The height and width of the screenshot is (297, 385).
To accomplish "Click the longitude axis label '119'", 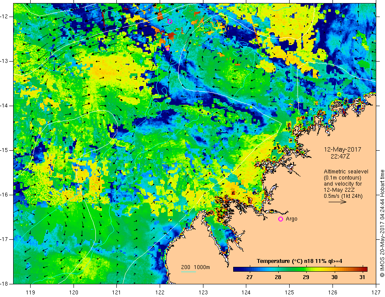I will pos(31,292).
